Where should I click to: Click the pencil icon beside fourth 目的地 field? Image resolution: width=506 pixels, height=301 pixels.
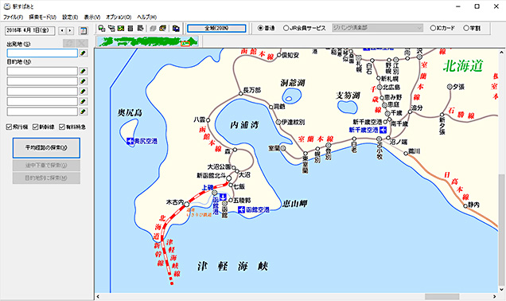[x=84, y=101]
